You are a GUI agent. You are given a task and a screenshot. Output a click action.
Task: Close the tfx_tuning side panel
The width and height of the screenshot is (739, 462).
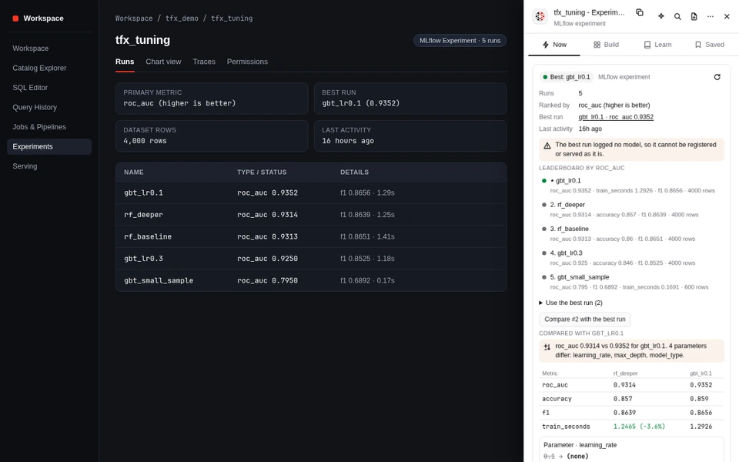727,16
